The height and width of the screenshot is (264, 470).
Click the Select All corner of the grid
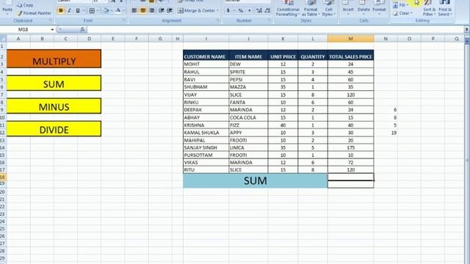click(x=3, y=39)
